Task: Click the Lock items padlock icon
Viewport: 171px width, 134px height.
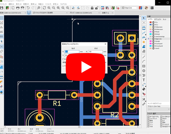Action: tap(92, 8)
